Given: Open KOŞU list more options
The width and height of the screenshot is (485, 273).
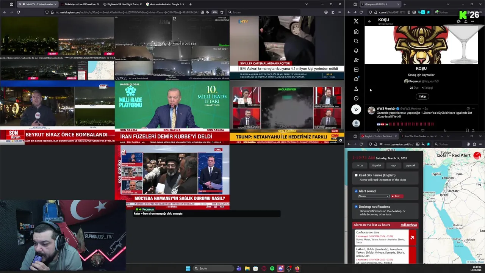Looking at the screenshot, I should [472, 21].
